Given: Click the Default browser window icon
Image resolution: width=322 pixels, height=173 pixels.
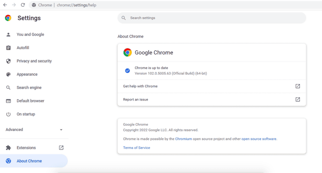Looking at the screenshot, I should 8,101.
